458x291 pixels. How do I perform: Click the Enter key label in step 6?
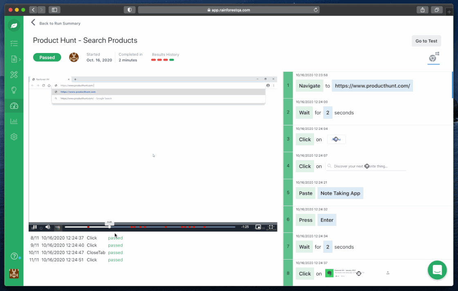click(x=327, y=220)
